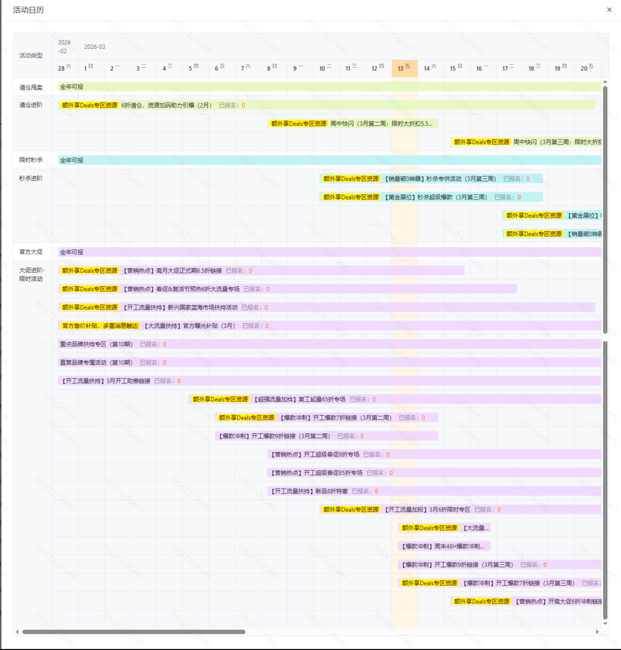Open 清仓甩卖 全年可报 bar
Screen dimensions: 621x650
(330, 87)
